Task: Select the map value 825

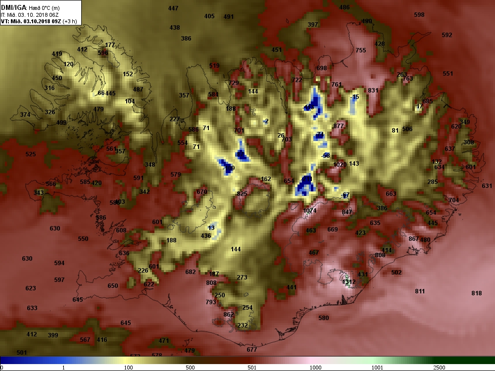Action: coord(242,194)
